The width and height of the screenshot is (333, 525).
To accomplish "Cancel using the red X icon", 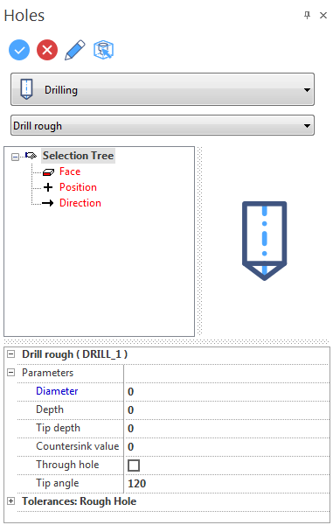I will pyautogui.click(x=47, y=50).
